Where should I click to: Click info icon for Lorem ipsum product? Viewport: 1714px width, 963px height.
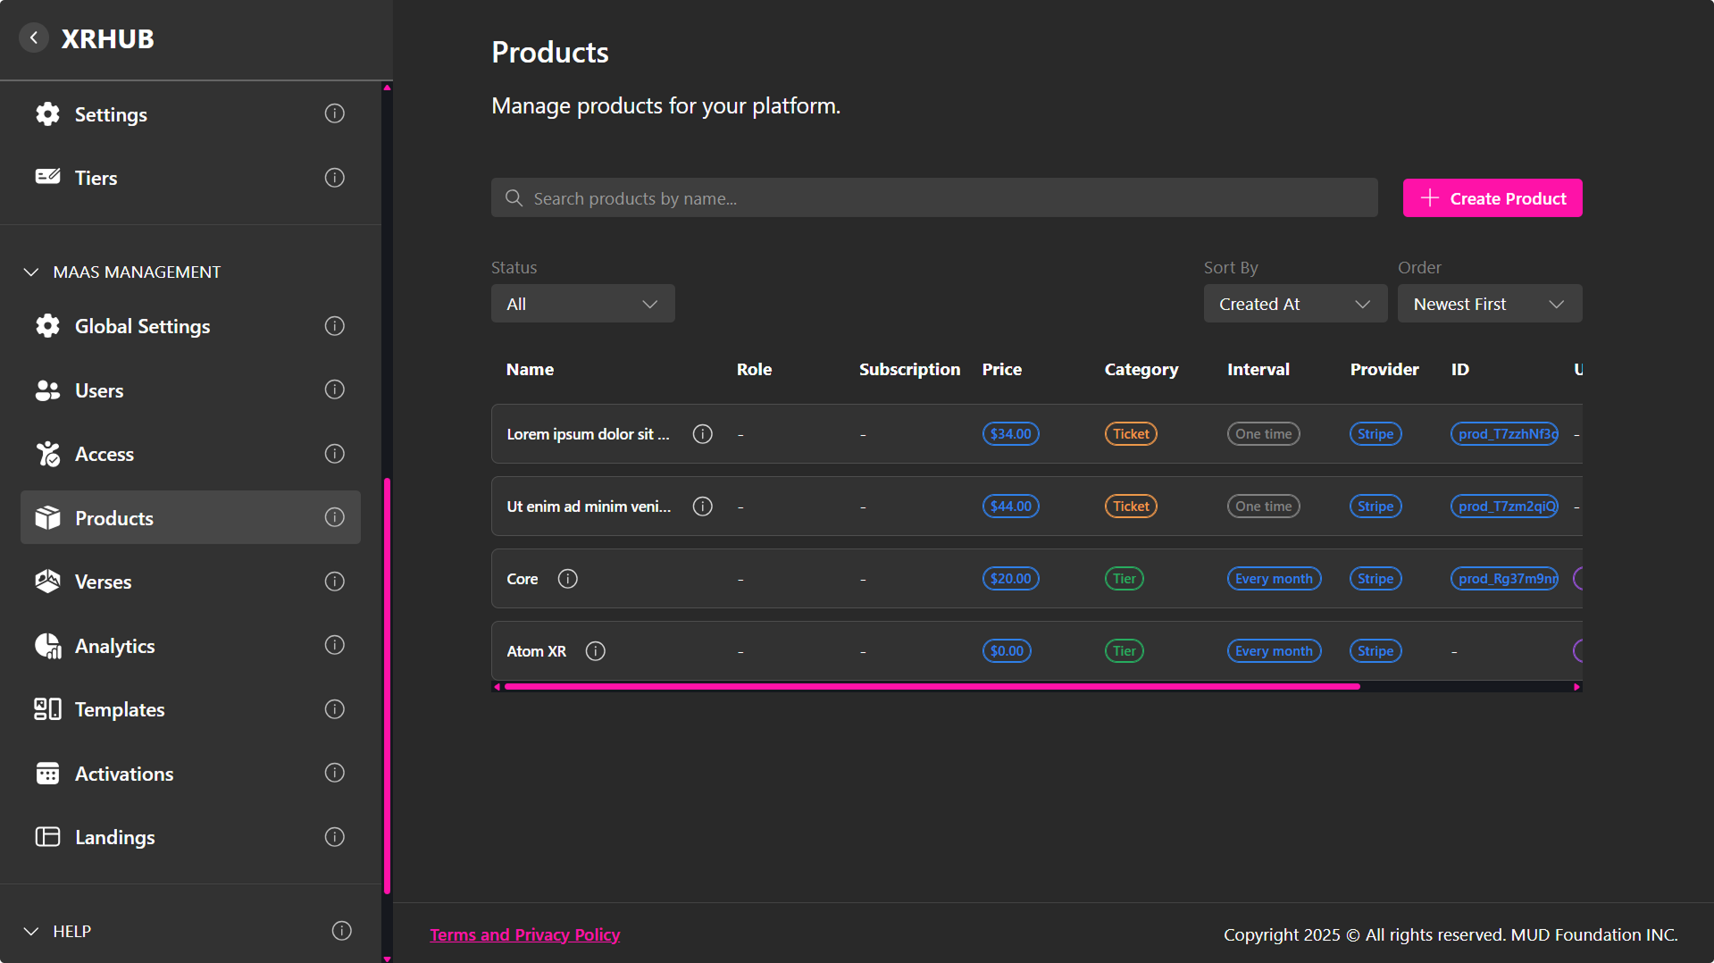pyautogui.click(x=702, y=434)
